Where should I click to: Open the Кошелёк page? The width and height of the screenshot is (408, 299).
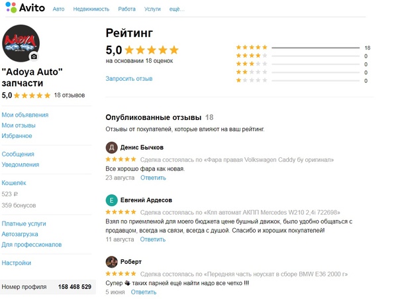coord(14,183)
